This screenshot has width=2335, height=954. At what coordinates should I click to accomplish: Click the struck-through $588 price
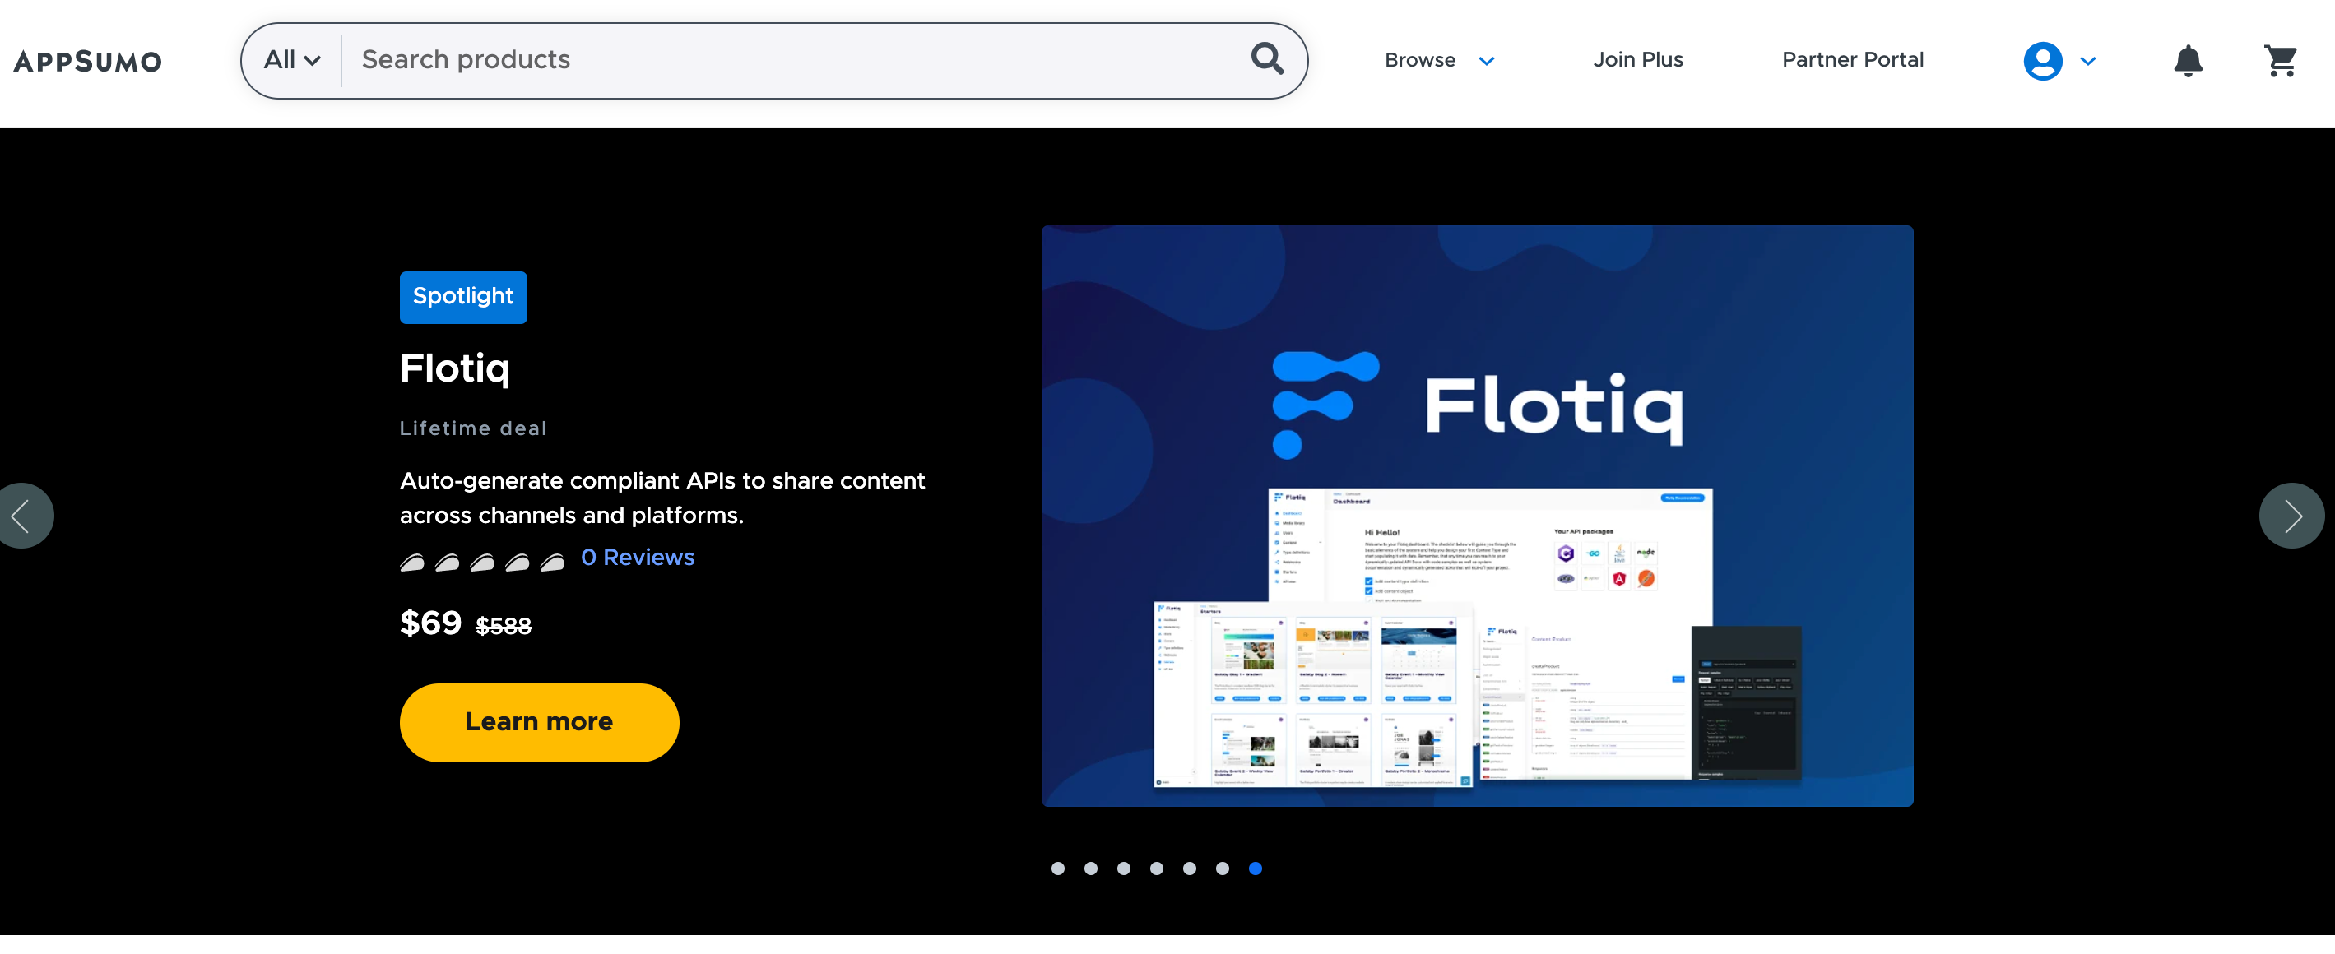[503, 626]
